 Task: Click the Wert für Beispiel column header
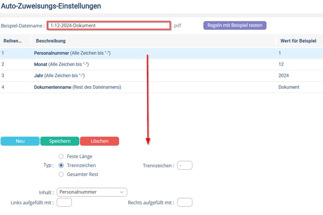(x=297, y=41)
